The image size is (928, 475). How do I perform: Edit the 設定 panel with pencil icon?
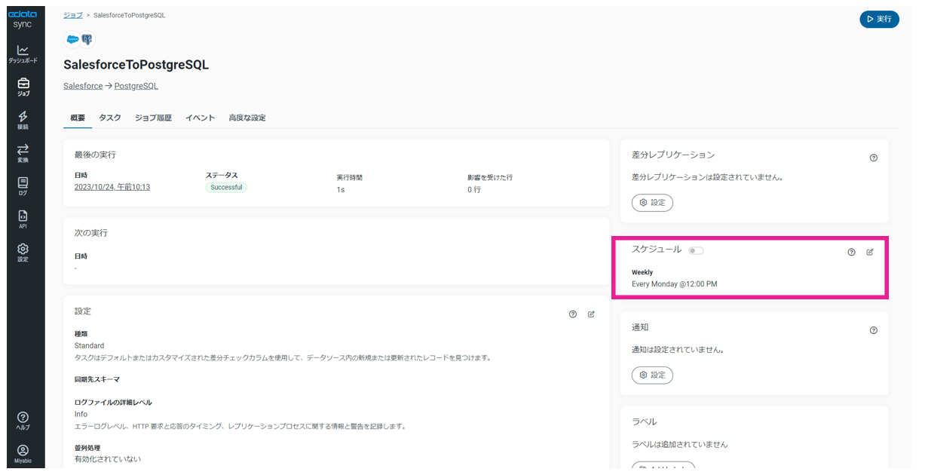[x=591, y=314]
